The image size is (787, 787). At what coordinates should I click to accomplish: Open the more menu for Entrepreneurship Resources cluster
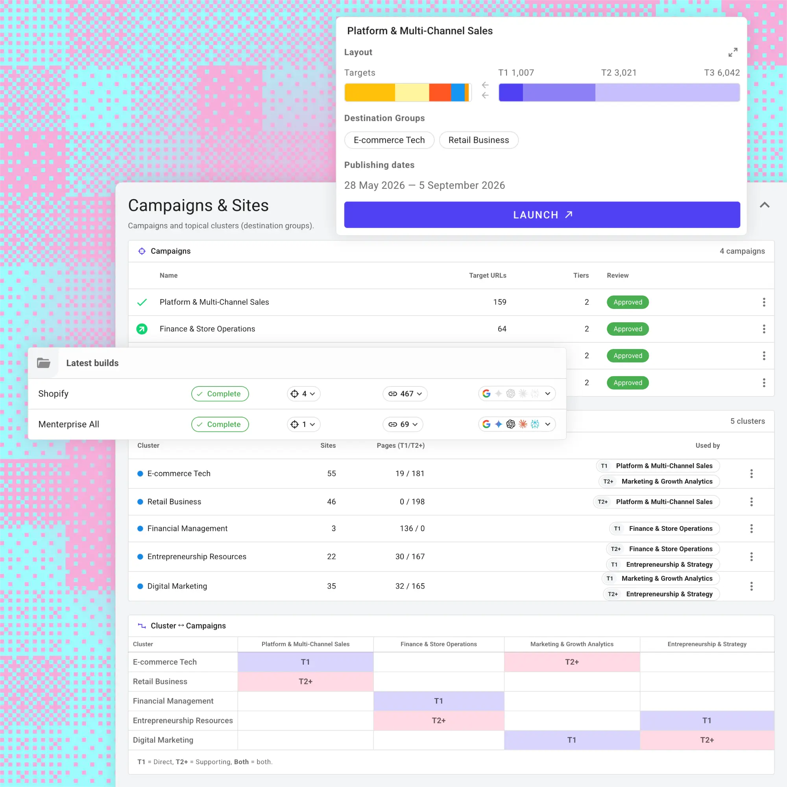click(752, 556)
